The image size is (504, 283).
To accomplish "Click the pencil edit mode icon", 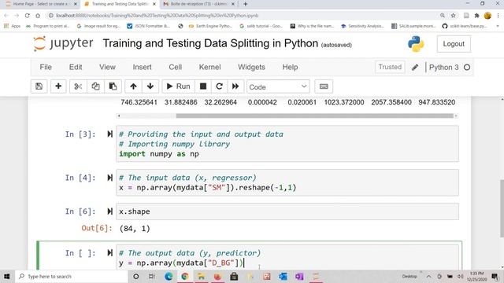I will pos(415,68).
